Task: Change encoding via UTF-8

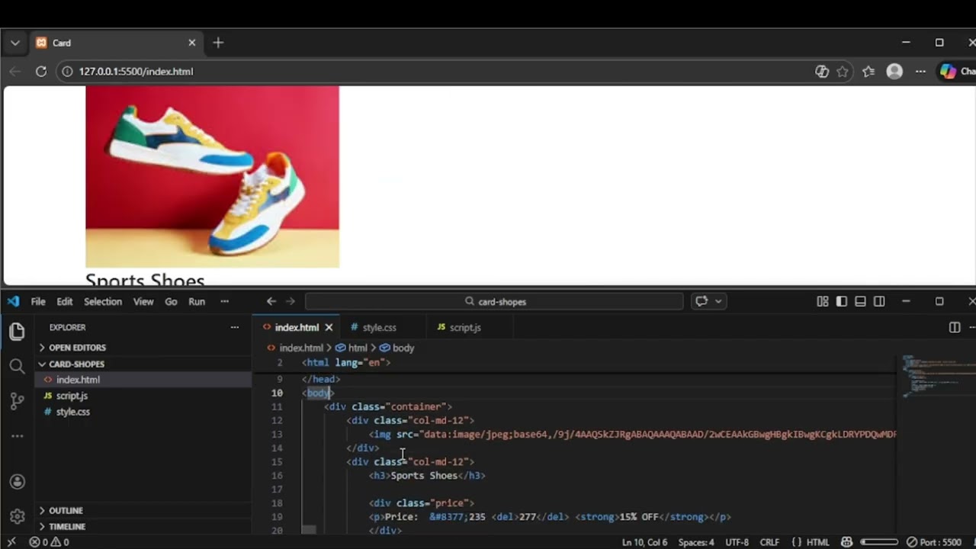Action: pyautogui.click(x=737, y=542)
